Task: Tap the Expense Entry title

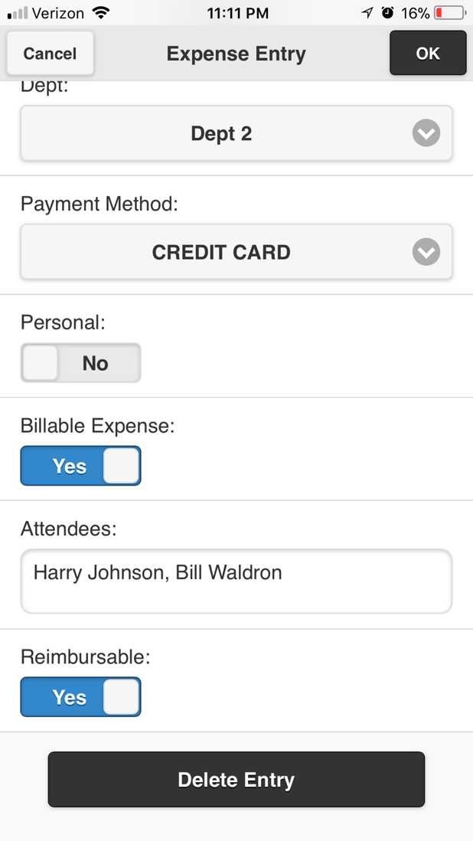Action: point(236,53)
